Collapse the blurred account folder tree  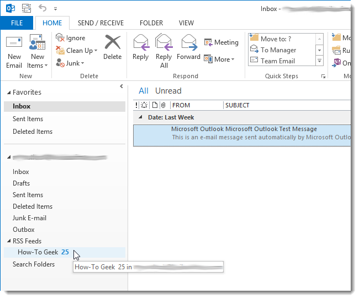coord(9,157)
